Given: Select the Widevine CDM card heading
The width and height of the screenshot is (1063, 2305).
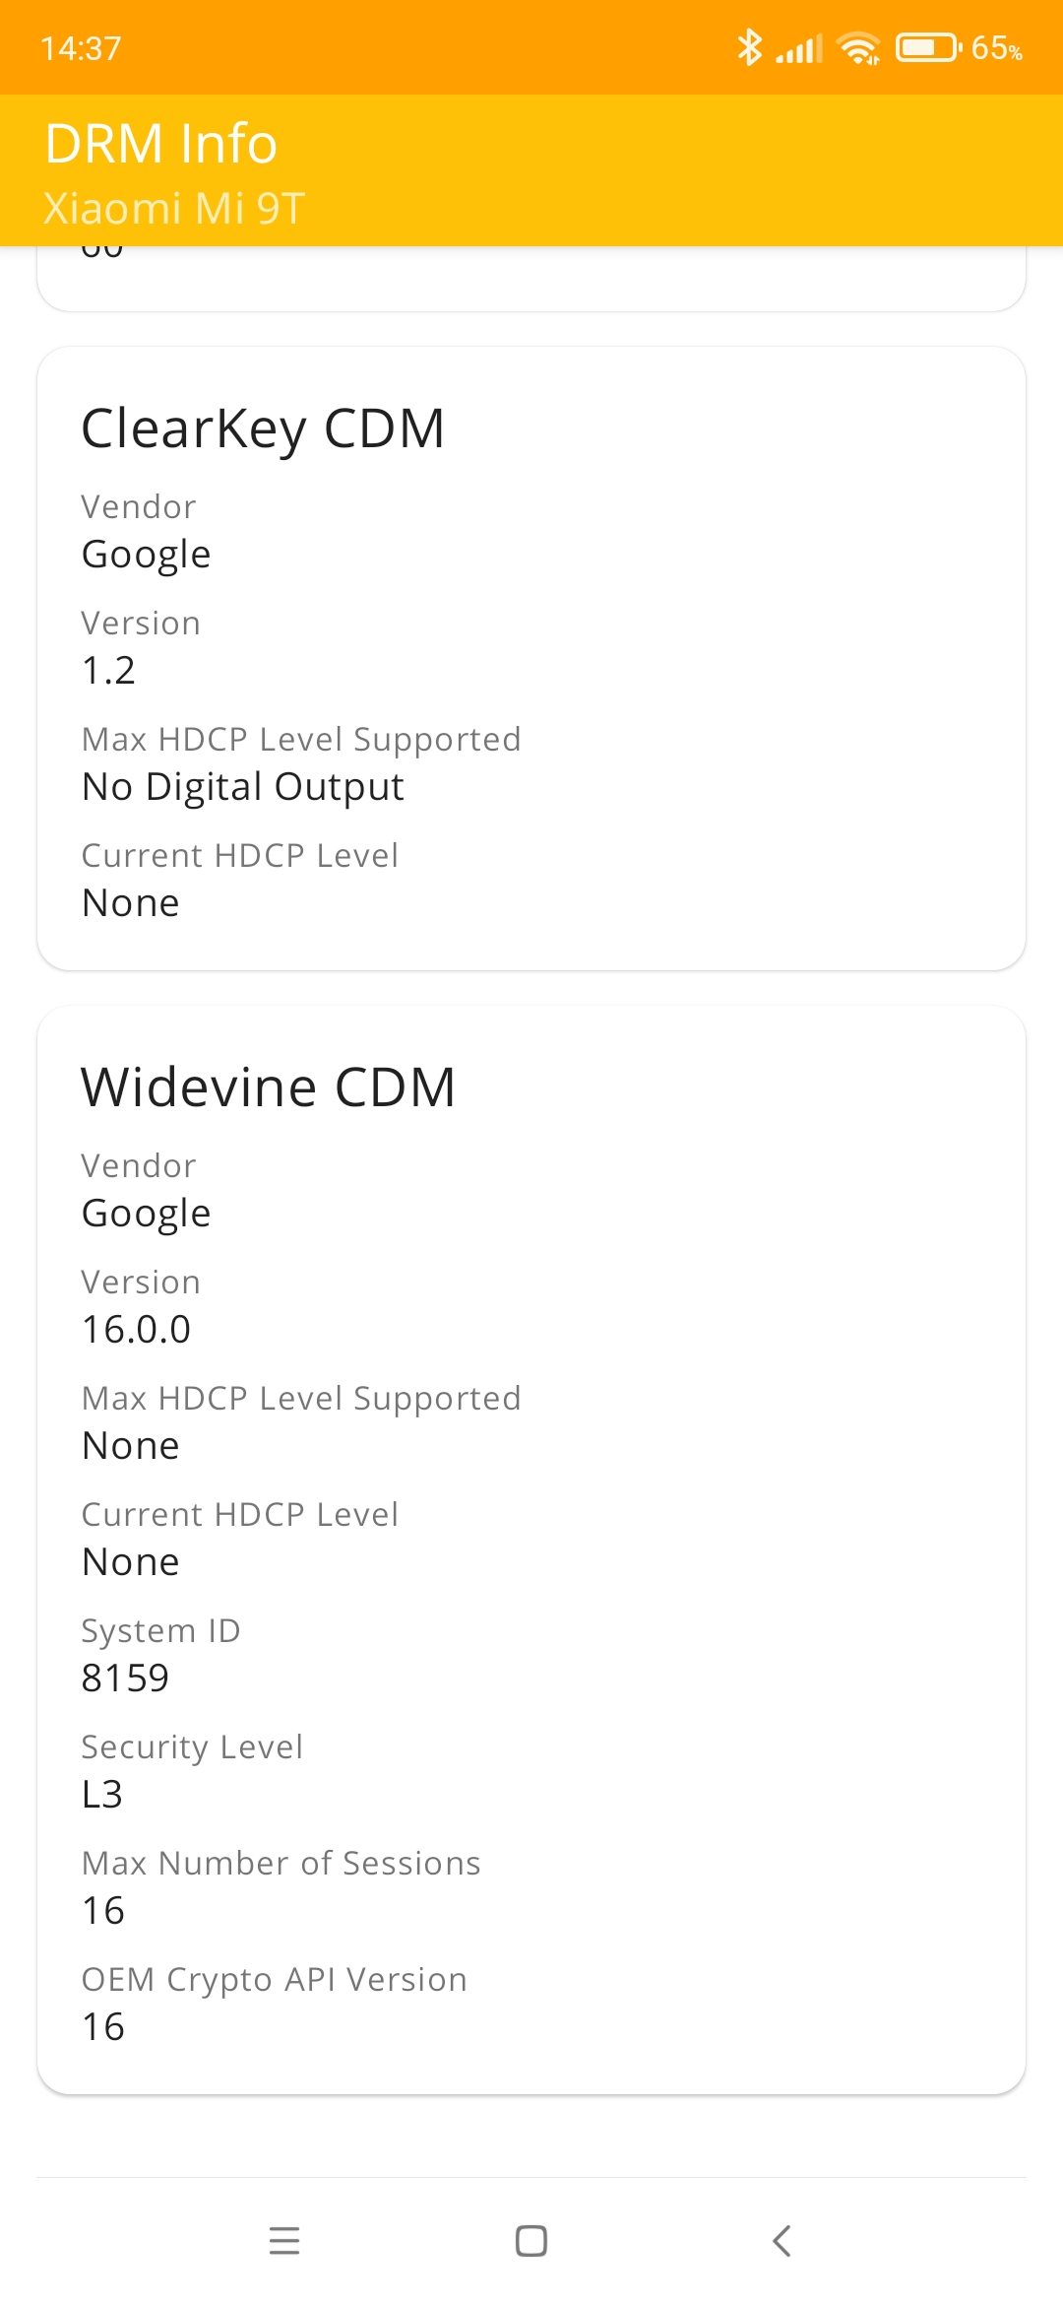Looking at the screenshot, I should click(268, 1088).
